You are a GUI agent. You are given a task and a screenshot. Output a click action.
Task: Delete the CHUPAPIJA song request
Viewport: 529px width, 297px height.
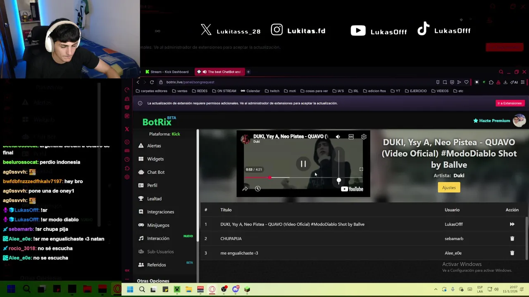pos(512,238)
